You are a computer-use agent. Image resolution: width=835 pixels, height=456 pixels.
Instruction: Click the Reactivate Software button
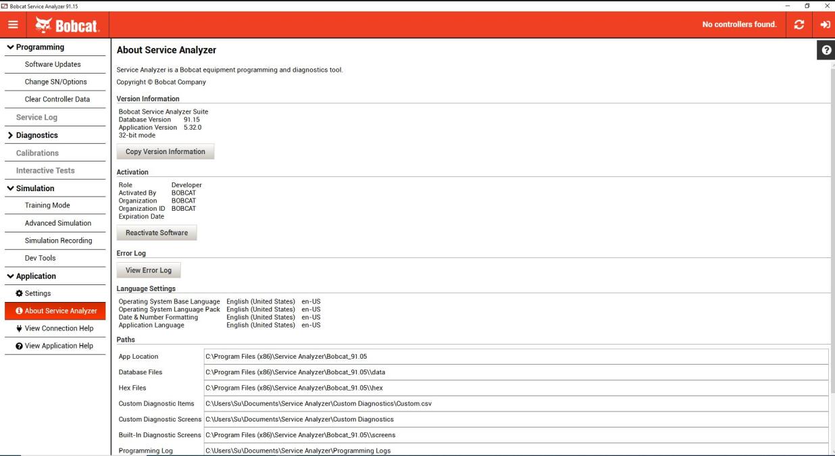point(157,233)
